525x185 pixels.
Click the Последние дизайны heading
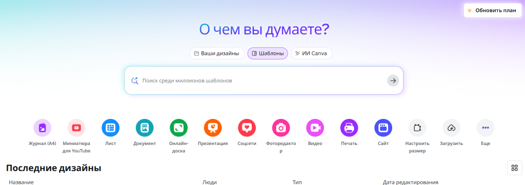53,168
